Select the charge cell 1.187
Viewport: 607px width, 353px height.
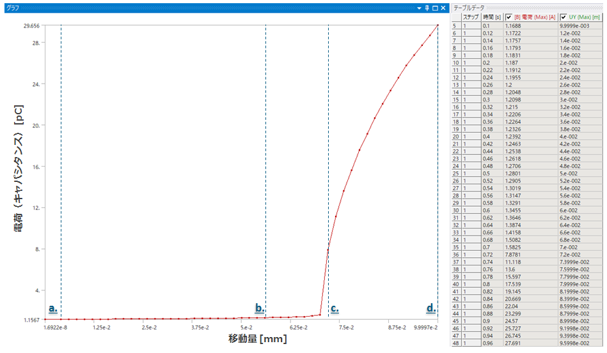pyautogui.click(x=531, y=63)
